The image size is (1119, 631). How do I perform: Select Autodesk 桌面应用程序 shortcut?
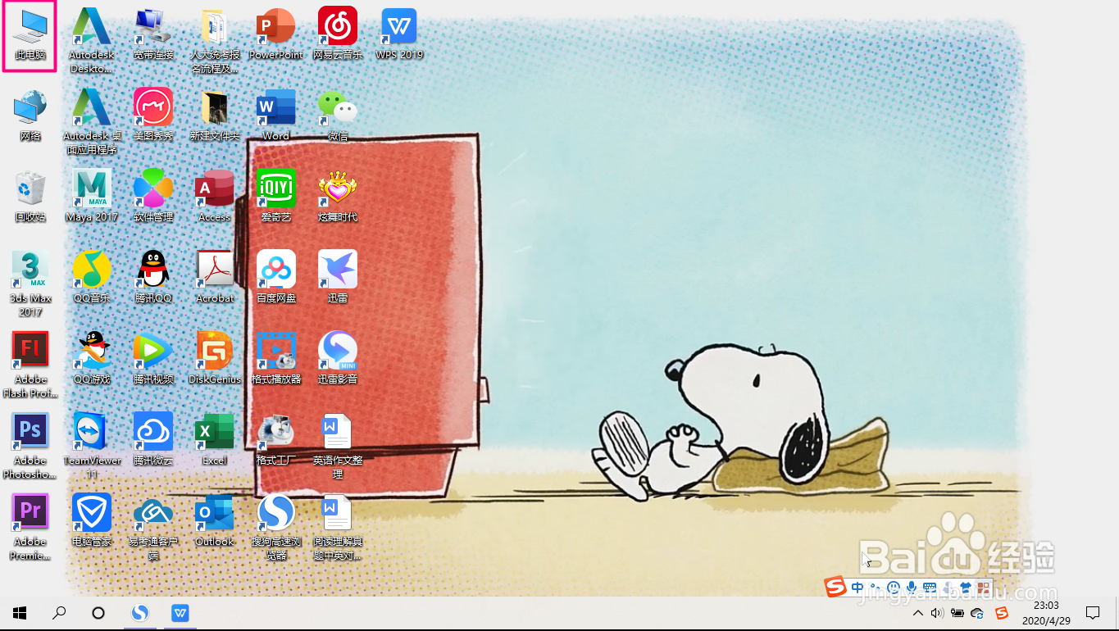92,121
